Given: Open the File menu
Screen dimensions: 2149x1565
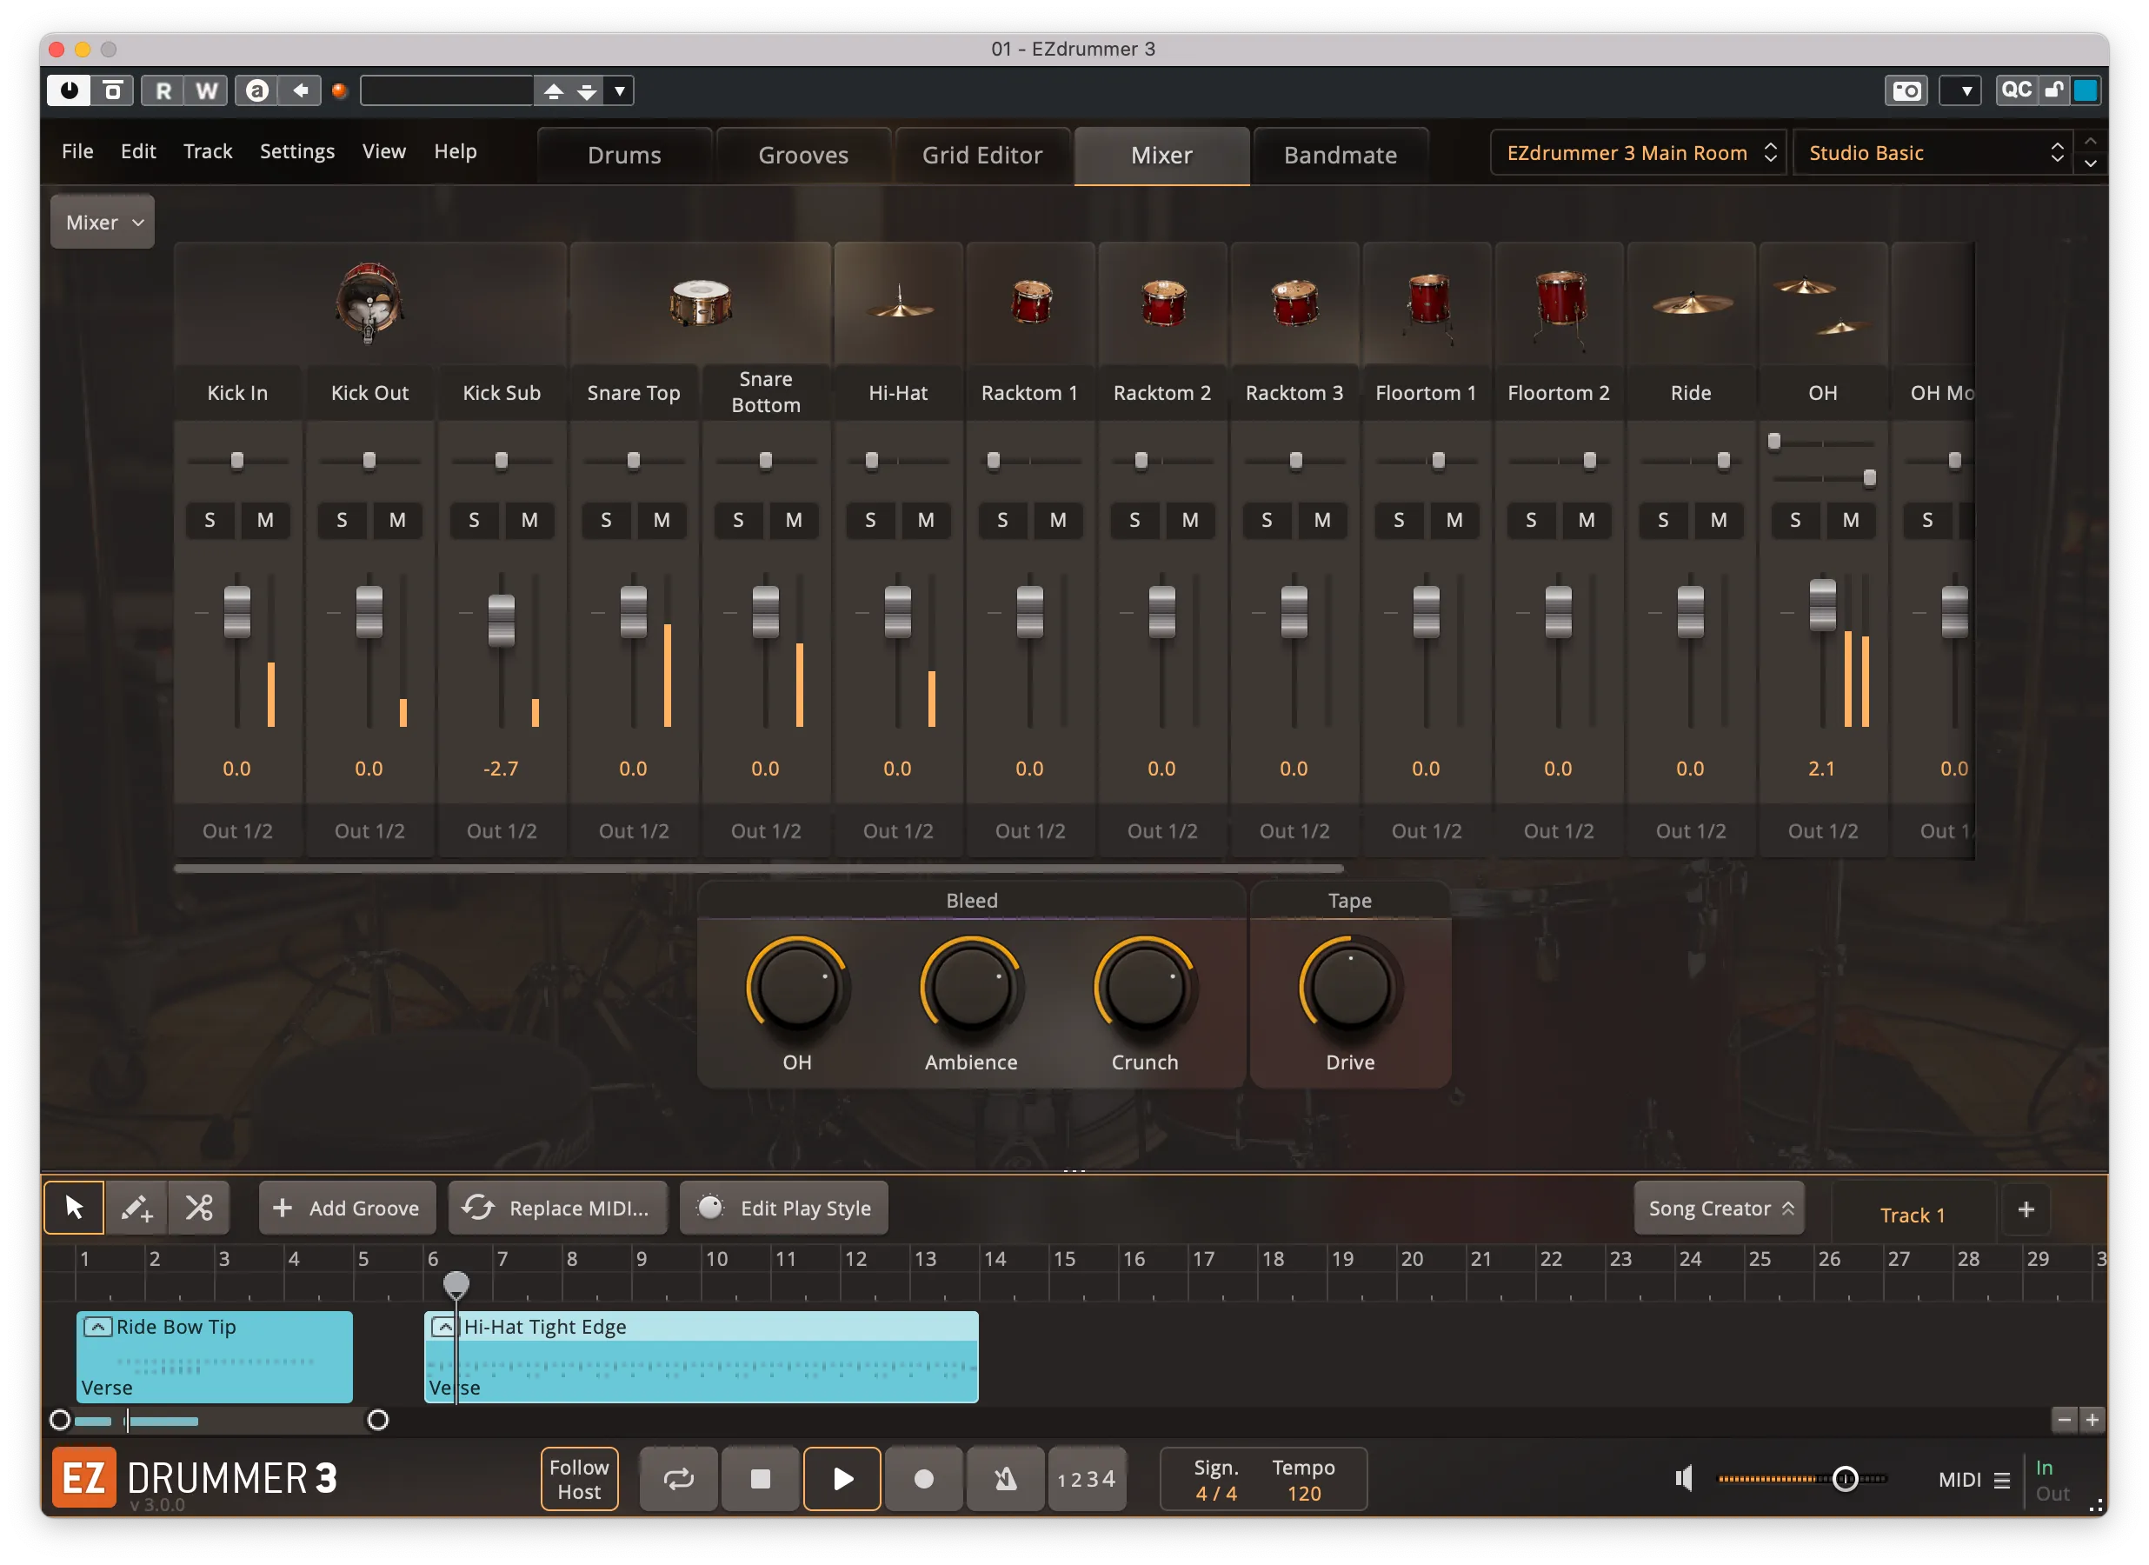Looking at the screenshot, I should coord(77,150).
